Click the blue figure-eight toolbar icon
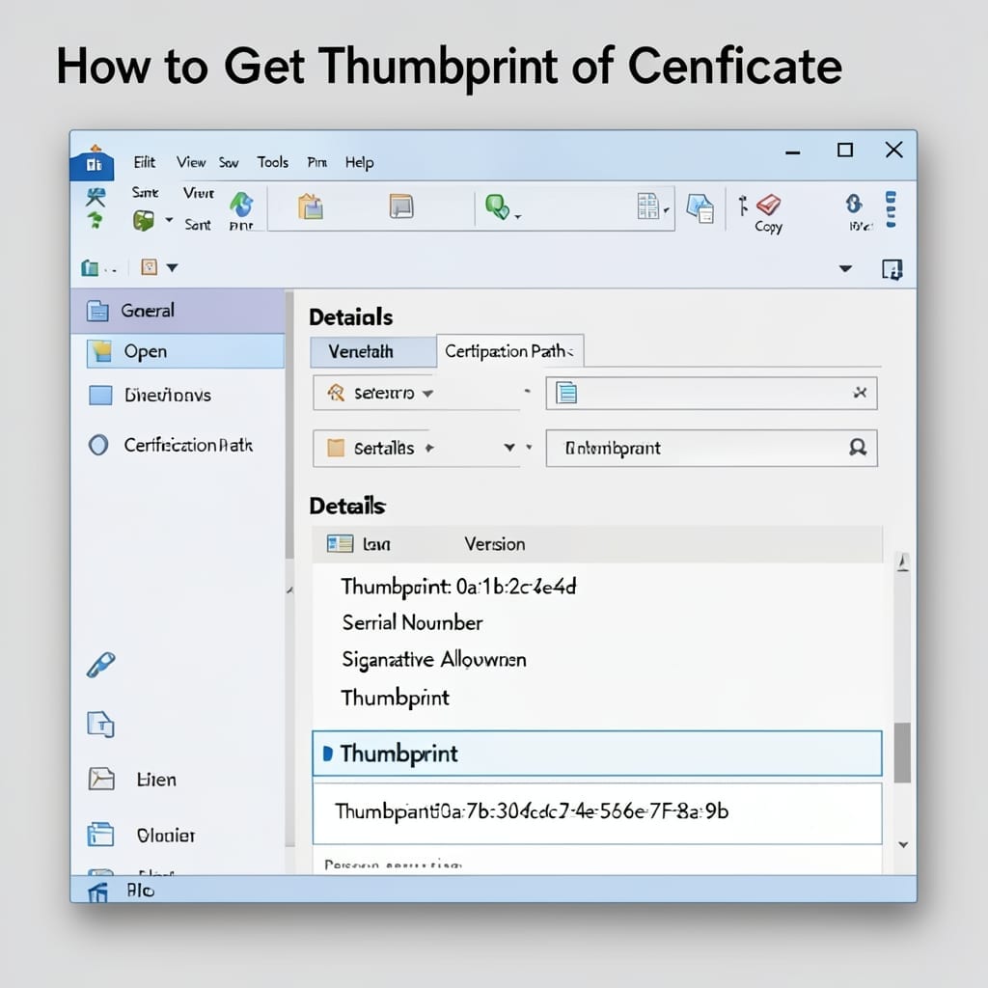This screenshot has height=988, width=988. point(854,204)
